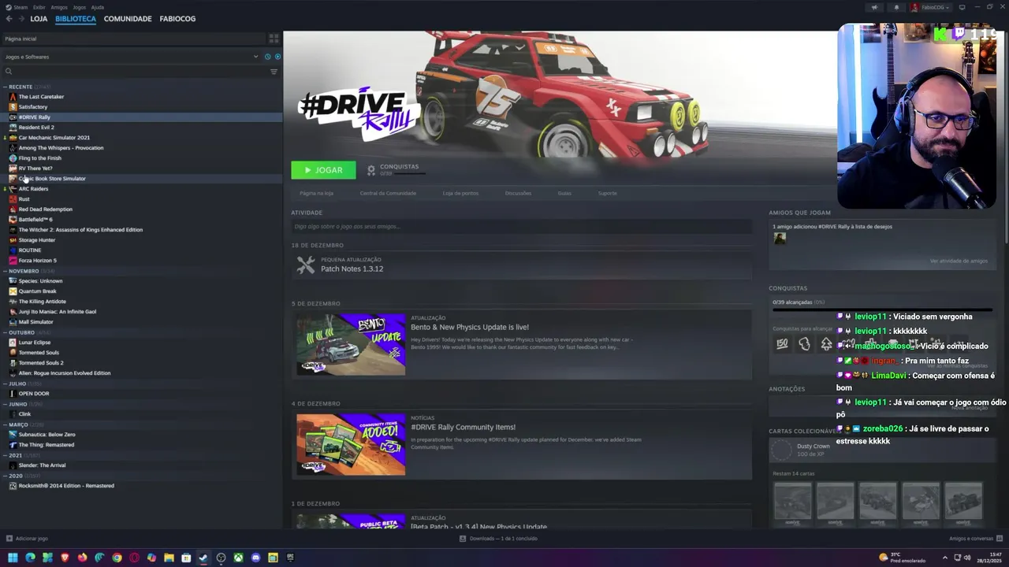The image size is (1009, 567).
Task: Open Xbox app from the taskbar
Action: tap(238, 558)
